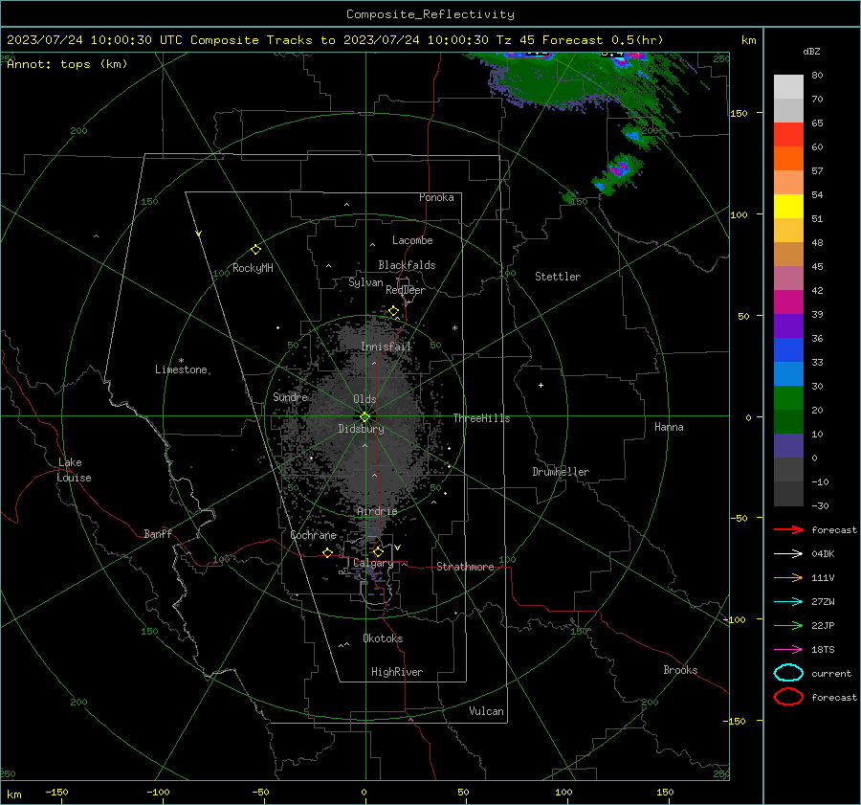Click the Vulcan label

click(486, 711)
